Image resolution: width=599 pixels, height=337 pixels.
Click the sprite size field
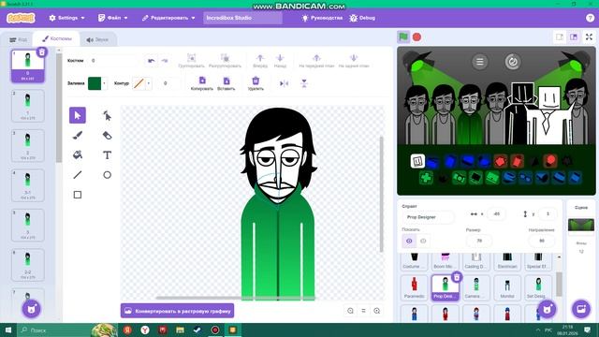click(x=479, y=242)
